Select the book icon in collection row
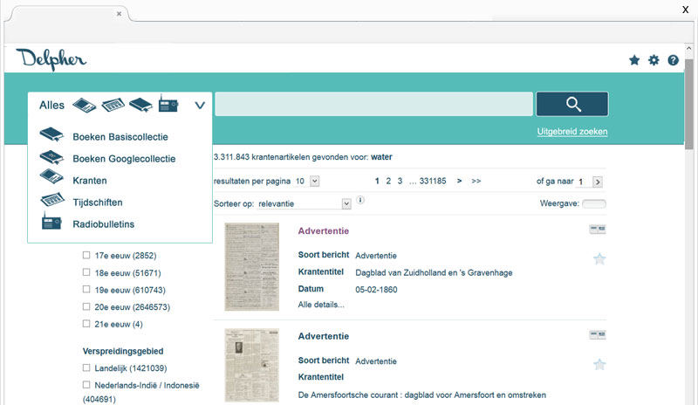698x405 pixels. [140, 105]
